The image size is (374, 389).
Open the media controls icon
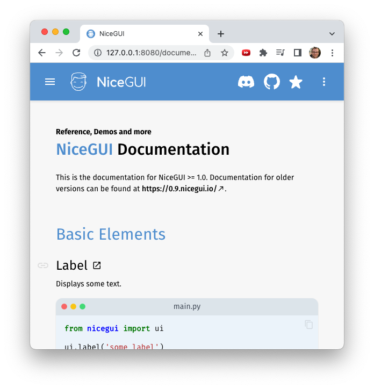pyautogui.click(x=280, y=52)
